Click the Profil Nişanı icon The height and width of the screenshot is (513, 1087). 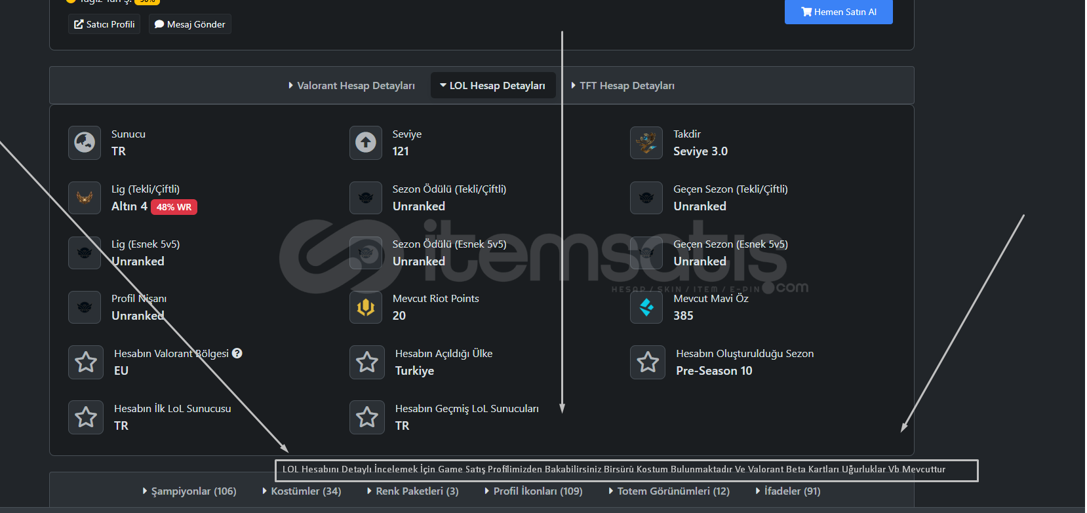coord(85,307)
